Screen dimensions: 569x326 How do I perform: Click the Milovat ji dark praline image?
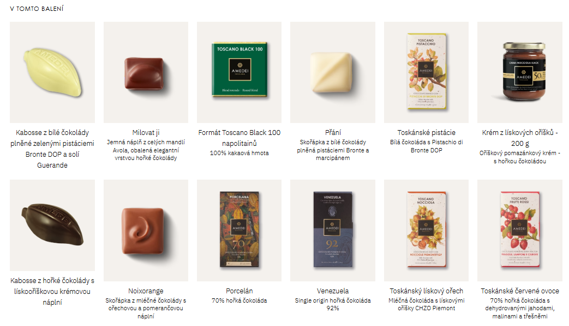146,72
